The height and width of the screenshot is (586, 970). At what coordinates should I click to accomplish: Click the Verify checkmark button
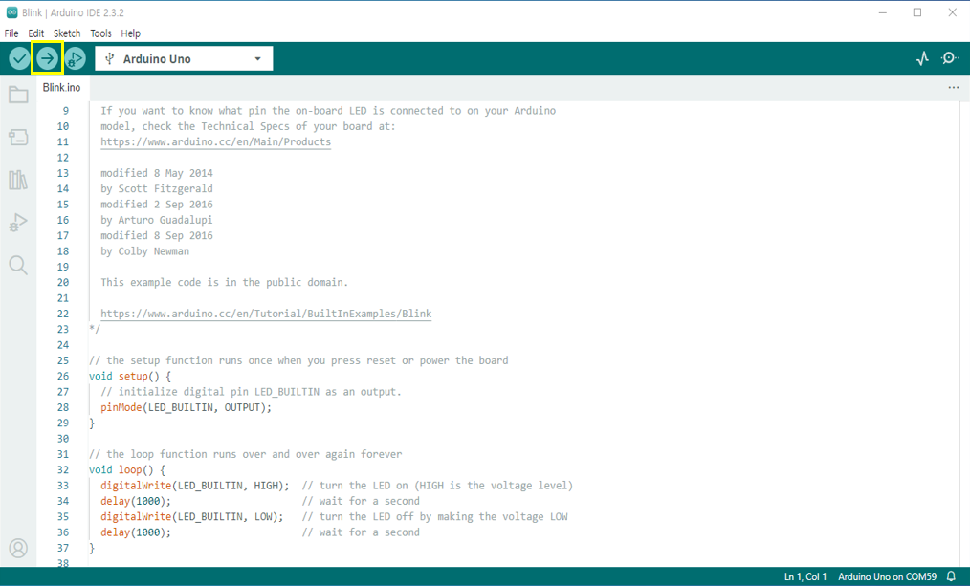click(x=19, y=58)
